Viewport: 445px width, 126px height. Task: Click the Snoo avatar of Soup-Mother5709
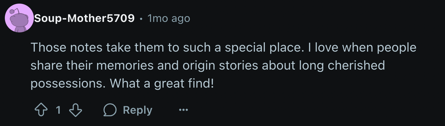19,19
